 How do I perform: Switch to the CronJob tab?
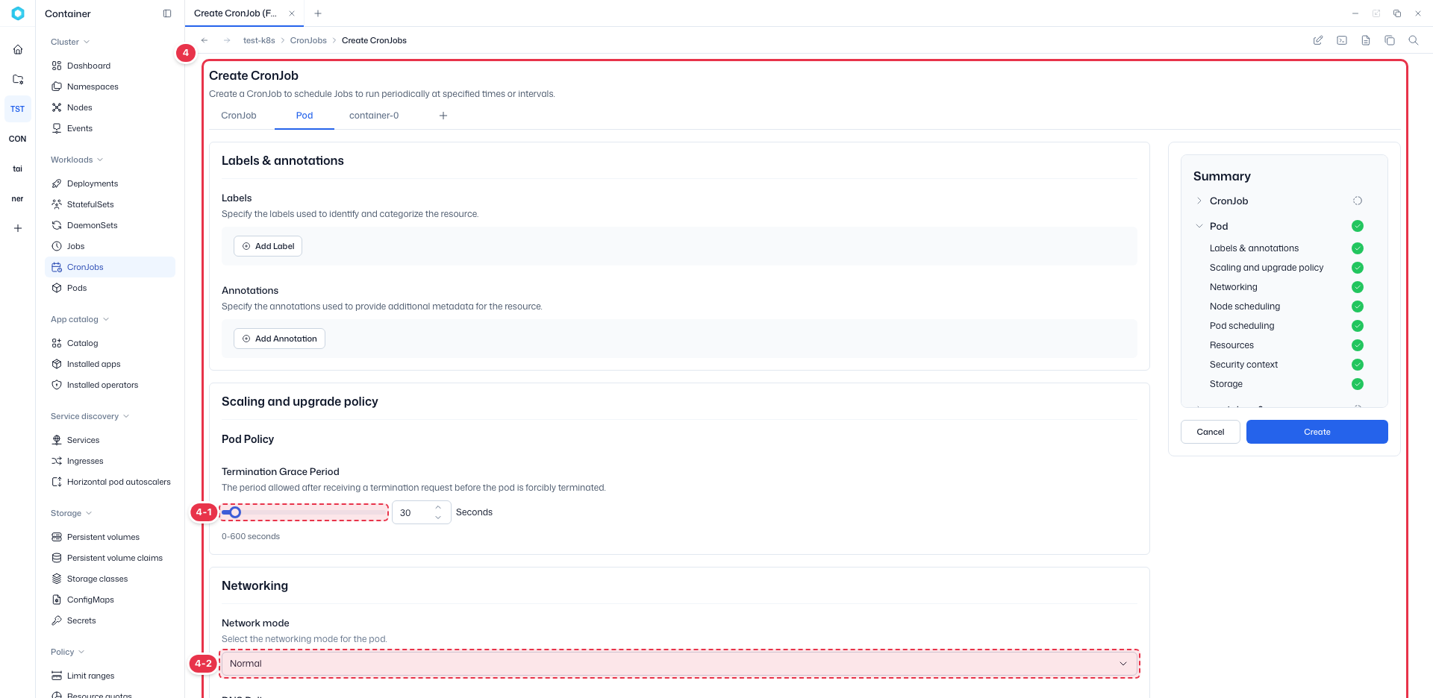point(239,116)
